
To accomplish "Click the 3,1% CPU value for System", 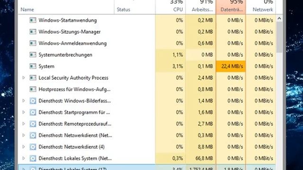I will point(178,66).
